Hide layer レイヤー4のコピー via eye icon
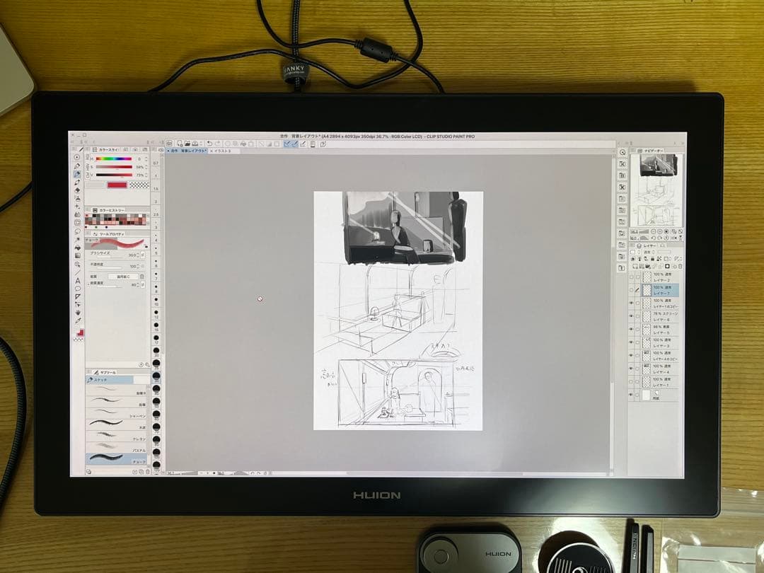 tap(631, 355)
